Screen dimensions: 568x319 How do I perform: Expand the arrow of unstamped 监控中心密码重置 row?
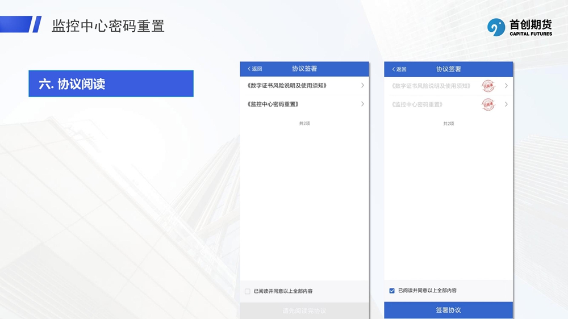[x=362, y=104]
